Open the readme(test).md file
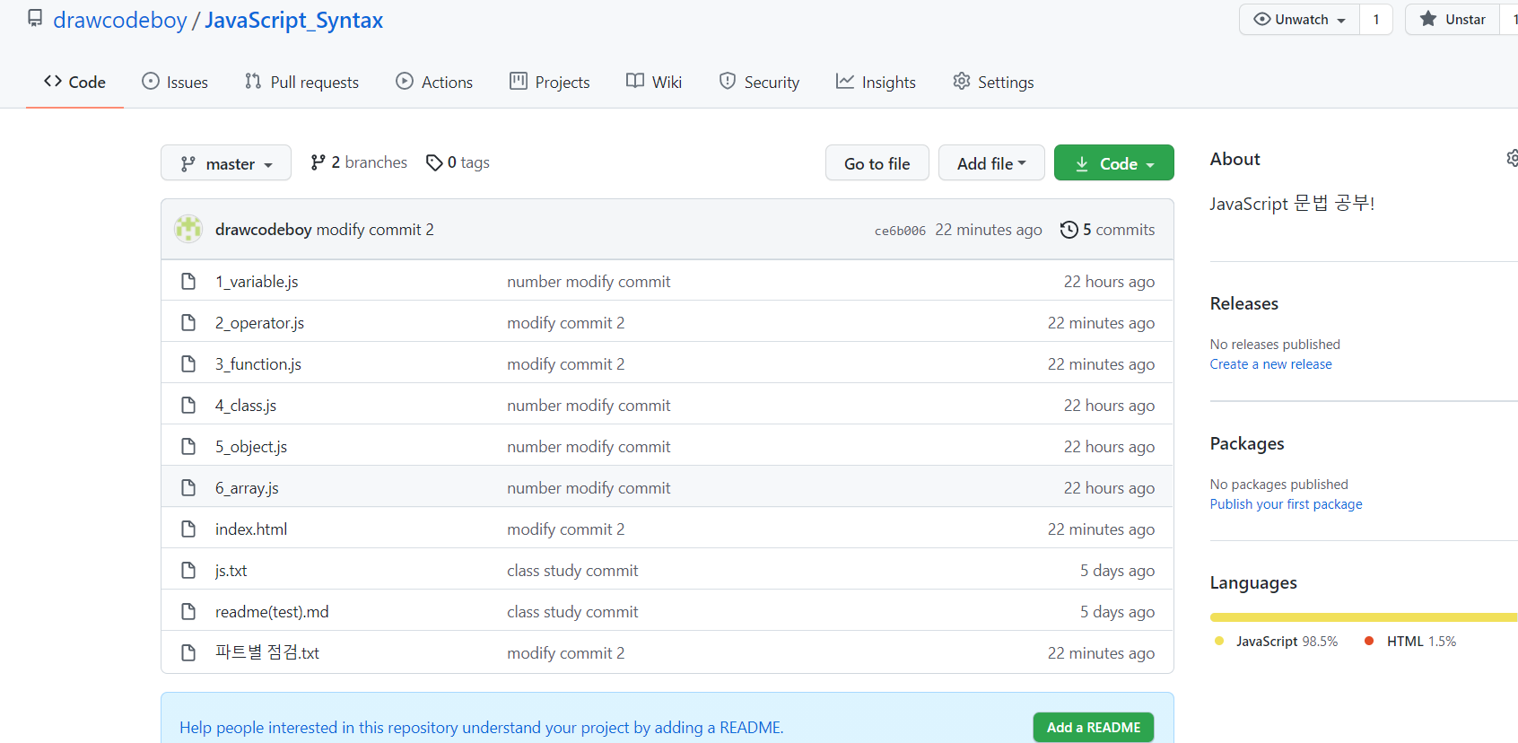This screenshot has width=1518, height=743. point(272,612)
